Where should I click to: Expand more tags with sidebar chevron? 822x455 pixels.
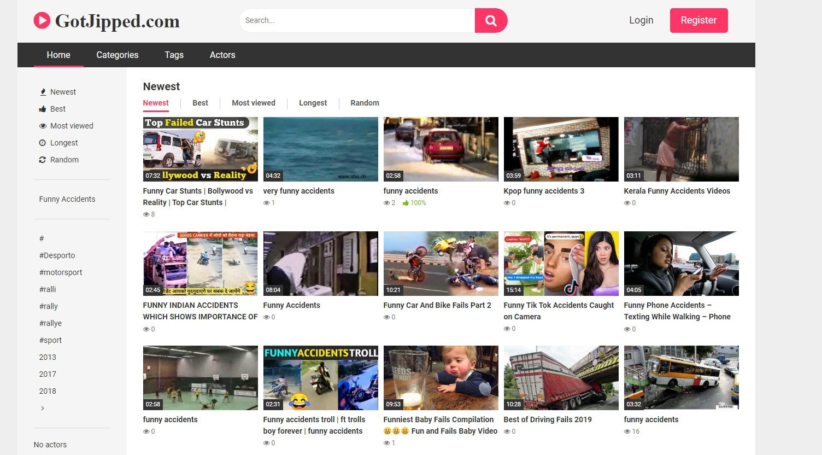pos(43,408)
